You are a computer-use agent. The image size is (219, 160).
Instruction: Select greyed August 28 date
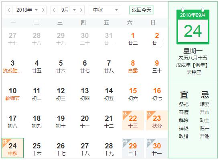[36, 39]
